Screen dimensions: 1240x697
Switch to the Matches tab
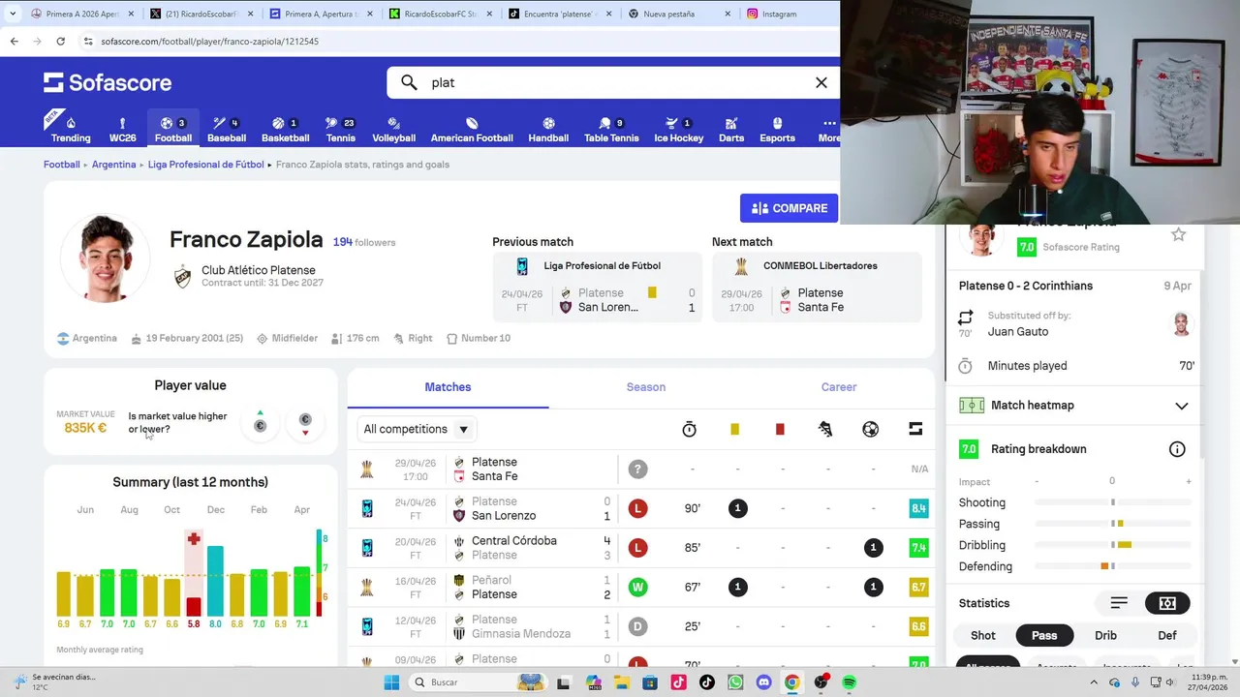(x=448, y=387)
